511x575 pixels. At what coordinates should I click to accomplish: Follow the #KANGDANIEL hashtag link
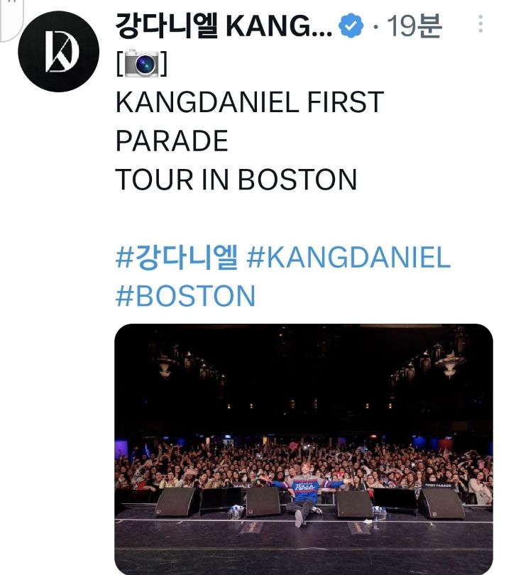(x=348, y=258)
